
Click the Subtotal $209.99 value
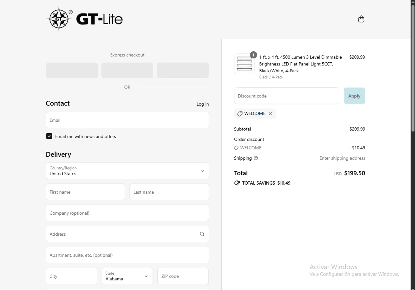pyautogui.click(x=357, y=129)
